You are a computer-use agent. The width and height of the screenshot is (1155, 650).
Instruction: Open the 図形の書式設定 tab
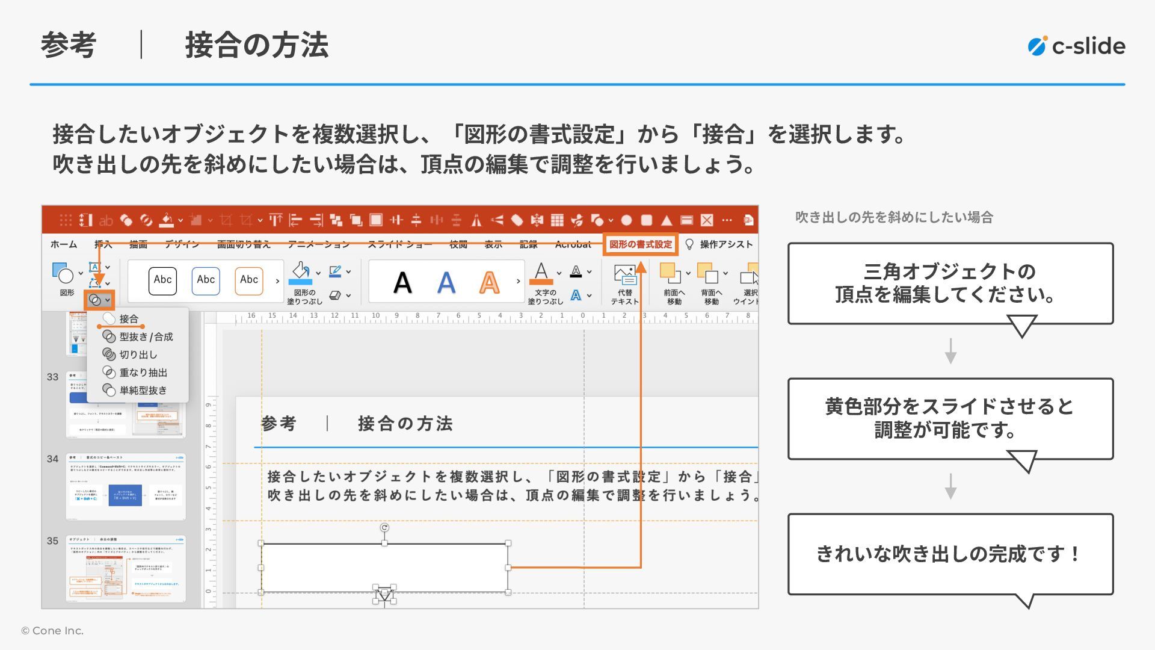pyautogui.click(x=640, y=244)
